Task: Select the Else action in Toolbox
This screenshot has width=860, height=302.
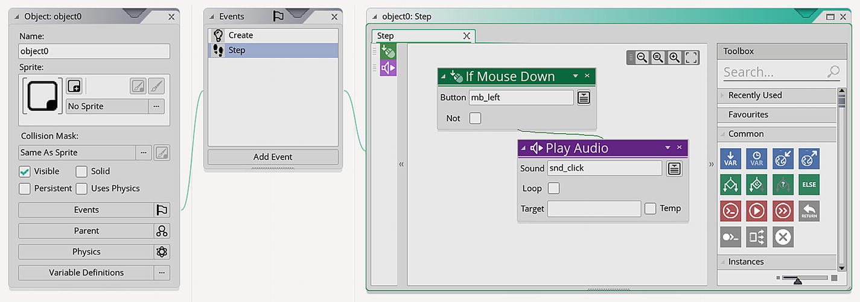Action: point(809,184)
